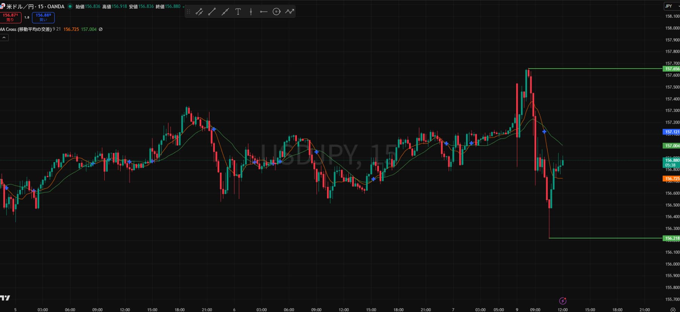Click the blue 156.889 buy button

[43, 17]
